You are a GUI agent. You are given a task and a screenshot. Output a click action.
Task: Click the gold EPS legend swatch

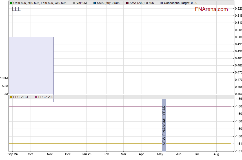pyautogui.click(x=11, y=97)
